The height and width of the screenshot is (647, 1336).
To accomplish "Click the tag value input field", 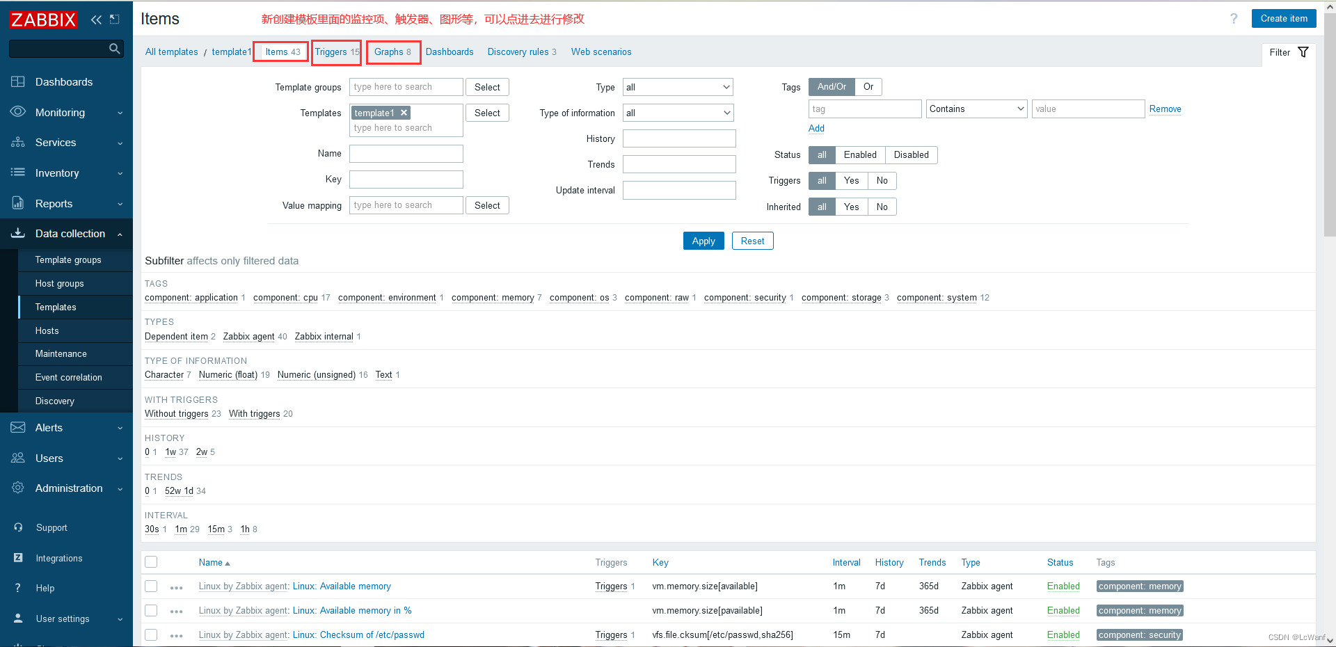I will click(x=1088, y=109).
